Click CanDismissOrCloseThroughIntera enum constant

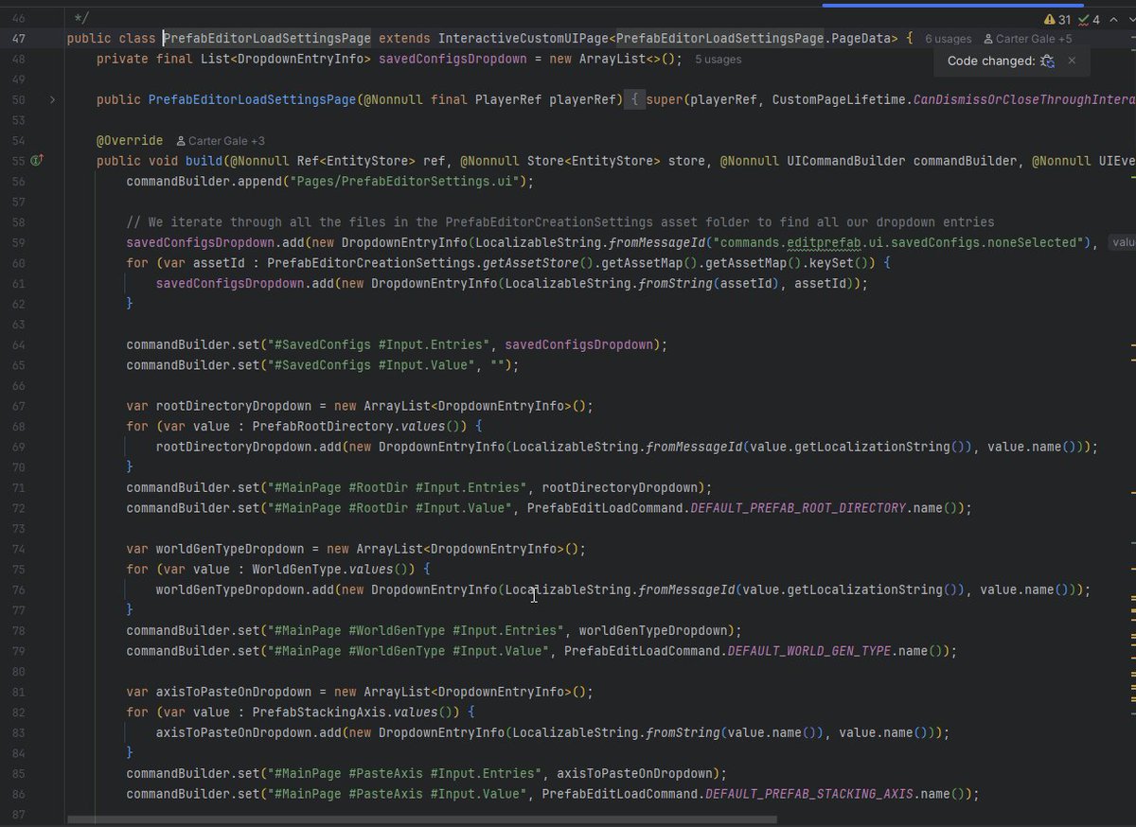tap(1024, 99)
